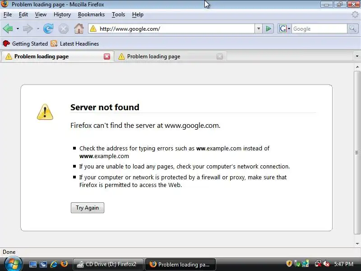Click the Server not found heading

pos(105,107)
